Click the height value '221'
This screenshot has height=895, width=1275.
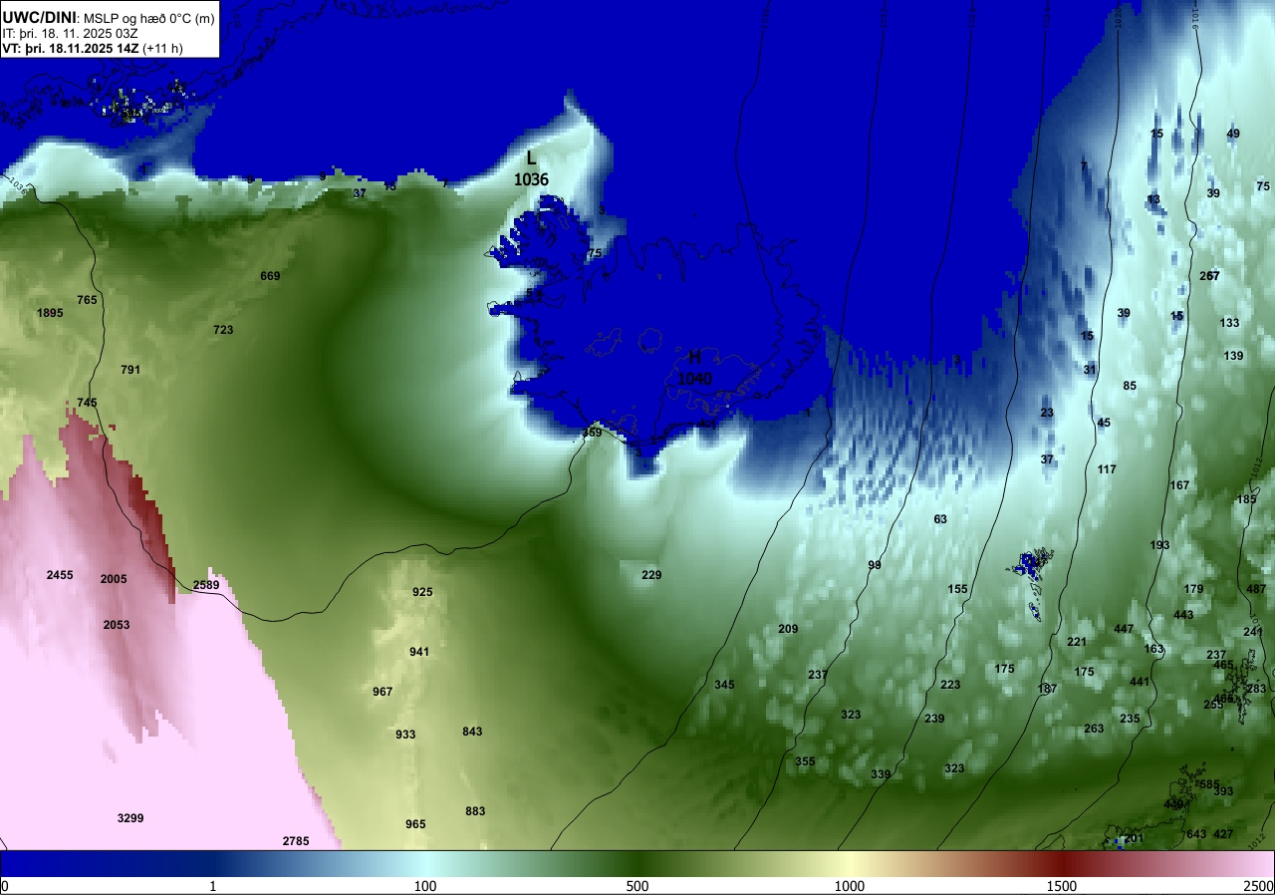tap(1077, 642)
